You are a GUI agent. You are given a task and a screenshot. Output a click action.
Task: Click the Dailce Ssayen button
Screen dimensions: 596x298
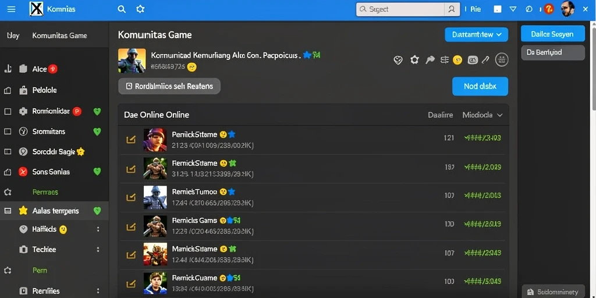[552, 34]
